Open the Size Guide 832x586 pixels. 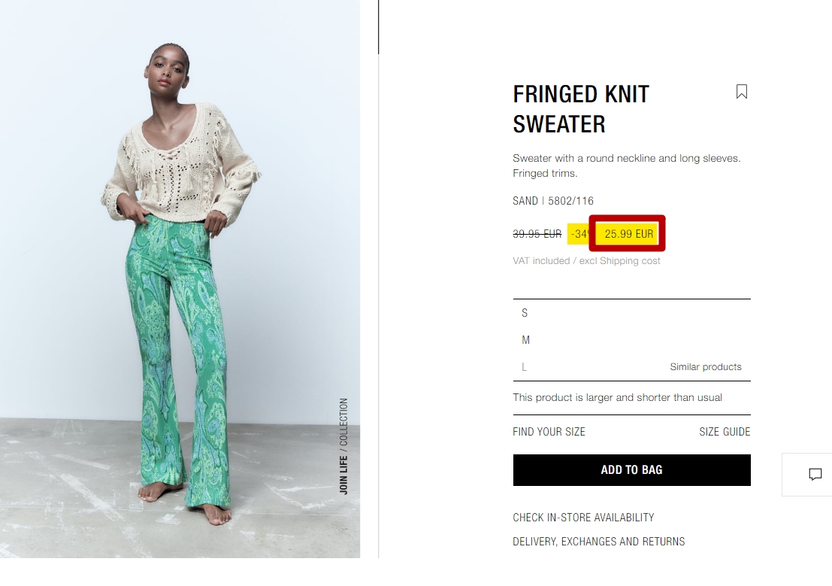pos(725,432)
